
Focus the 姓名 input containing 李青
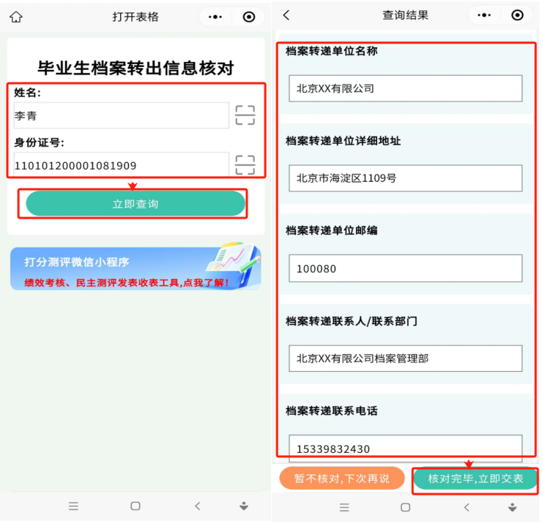click(x=122, y=116)
